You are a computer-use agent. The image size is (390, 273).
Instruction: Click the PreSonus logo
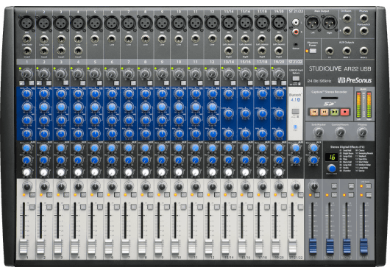pos(355,80)
